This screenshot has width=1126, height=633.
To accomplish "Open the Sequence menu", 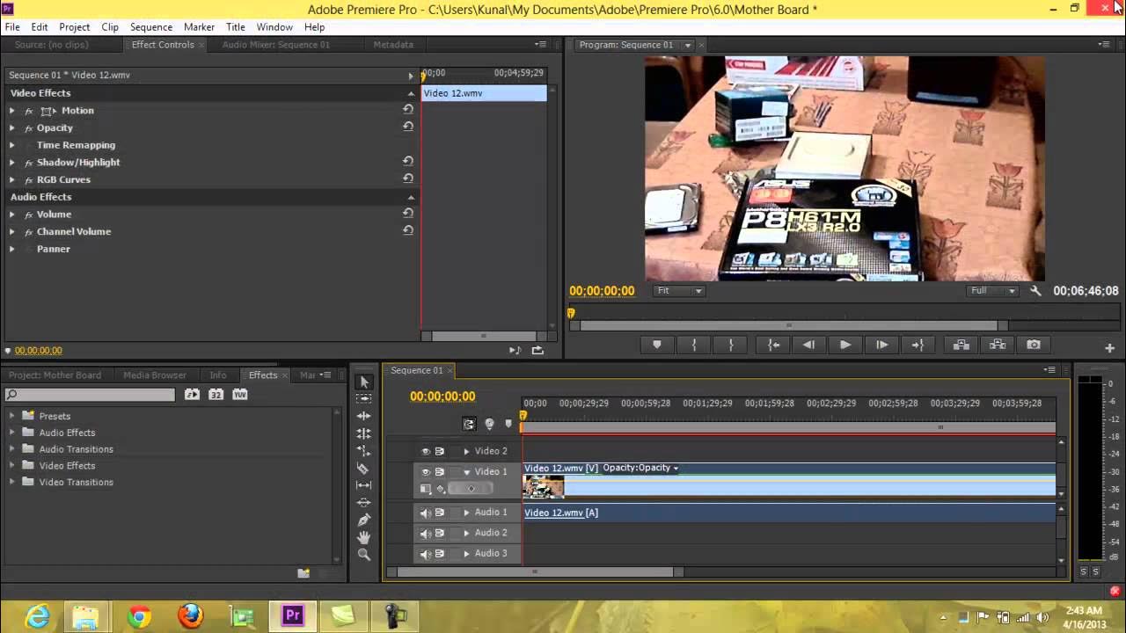I will [151, 27].
